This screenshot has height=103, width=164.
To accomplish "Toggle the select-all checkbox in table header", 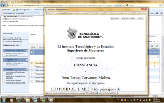I will point(32,52).
